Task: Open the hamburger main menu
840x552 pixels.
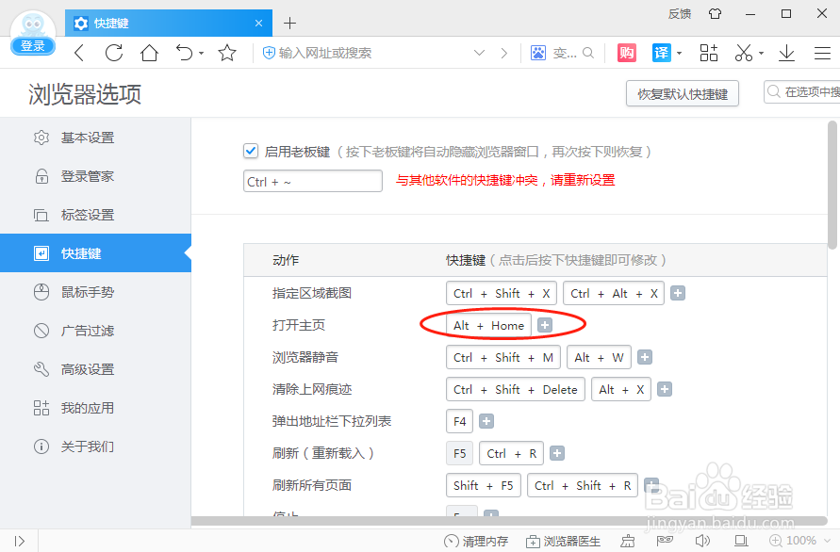Action: coord(822,53)
